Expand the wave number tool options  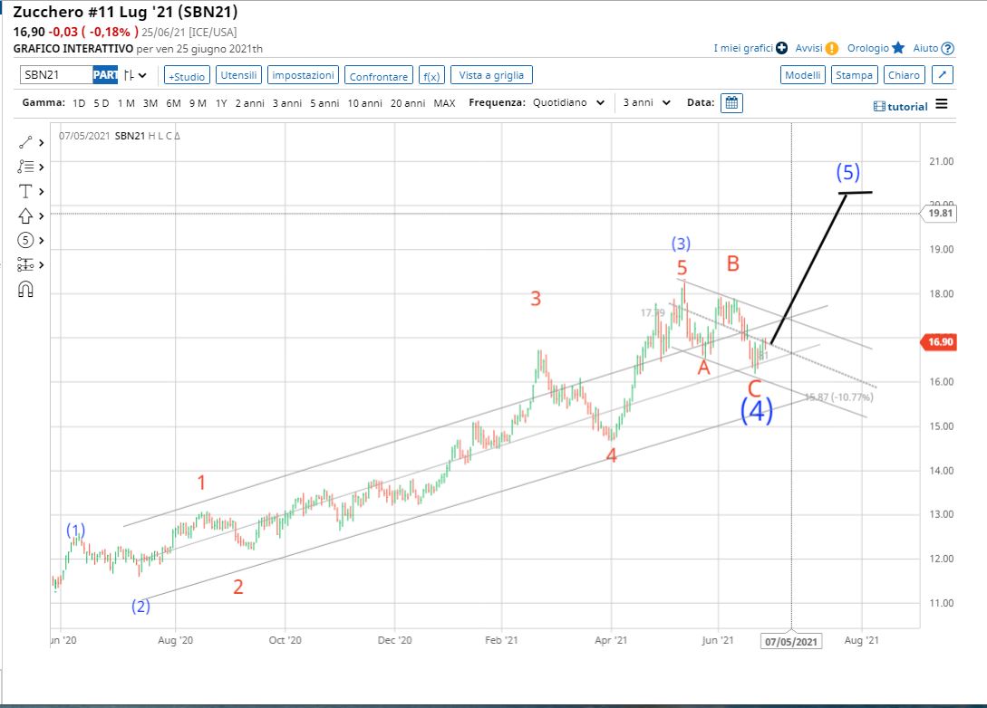tap(42, 240)
